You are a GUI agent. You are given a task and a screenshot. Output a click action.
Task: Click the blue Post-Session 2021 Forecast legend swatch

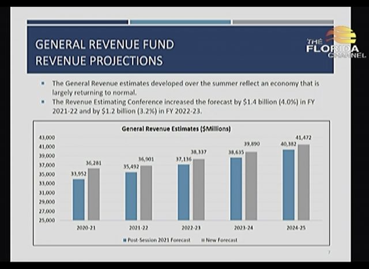pos(123,240)
